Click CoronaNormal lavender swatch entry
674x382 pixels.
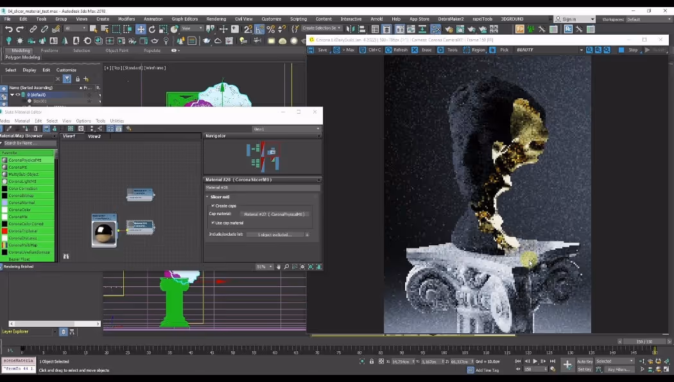click(x=28, y=202)
